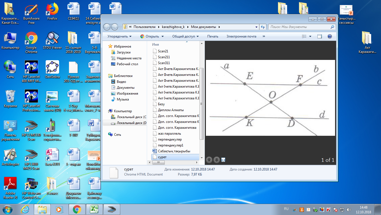Select the Adobe Reader XI desktop icon
Screen dimensions: 381x215
(x=10, y=188)
